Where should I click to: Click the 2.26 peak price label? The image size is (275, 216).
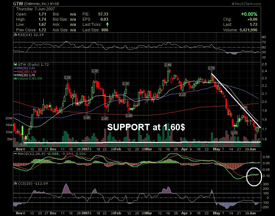coord(67,78)
